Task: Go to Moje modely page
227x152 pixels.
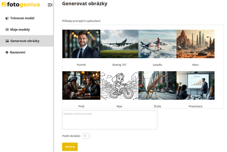Action: coord(20,29)
